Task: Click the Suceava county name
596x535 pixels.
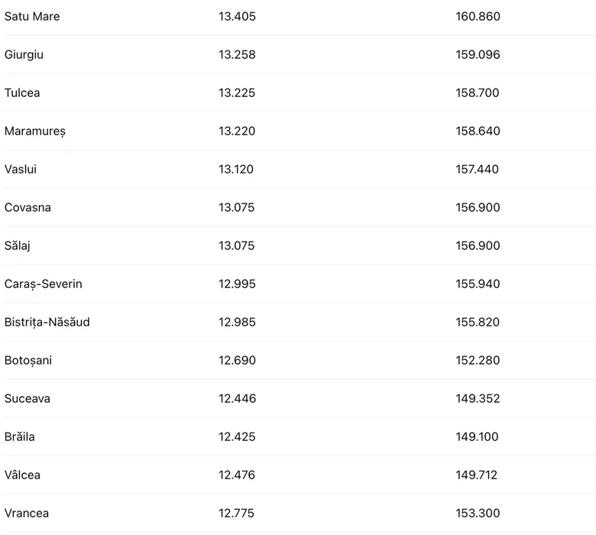Action: pos(28,399)
